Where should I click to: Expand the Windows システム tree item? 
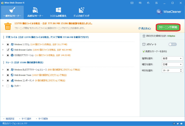pyautogui.click(x=3, y=44)
